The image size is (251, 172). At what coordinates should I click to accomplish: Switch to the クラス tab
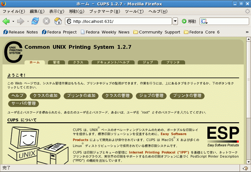coord(78,62)
